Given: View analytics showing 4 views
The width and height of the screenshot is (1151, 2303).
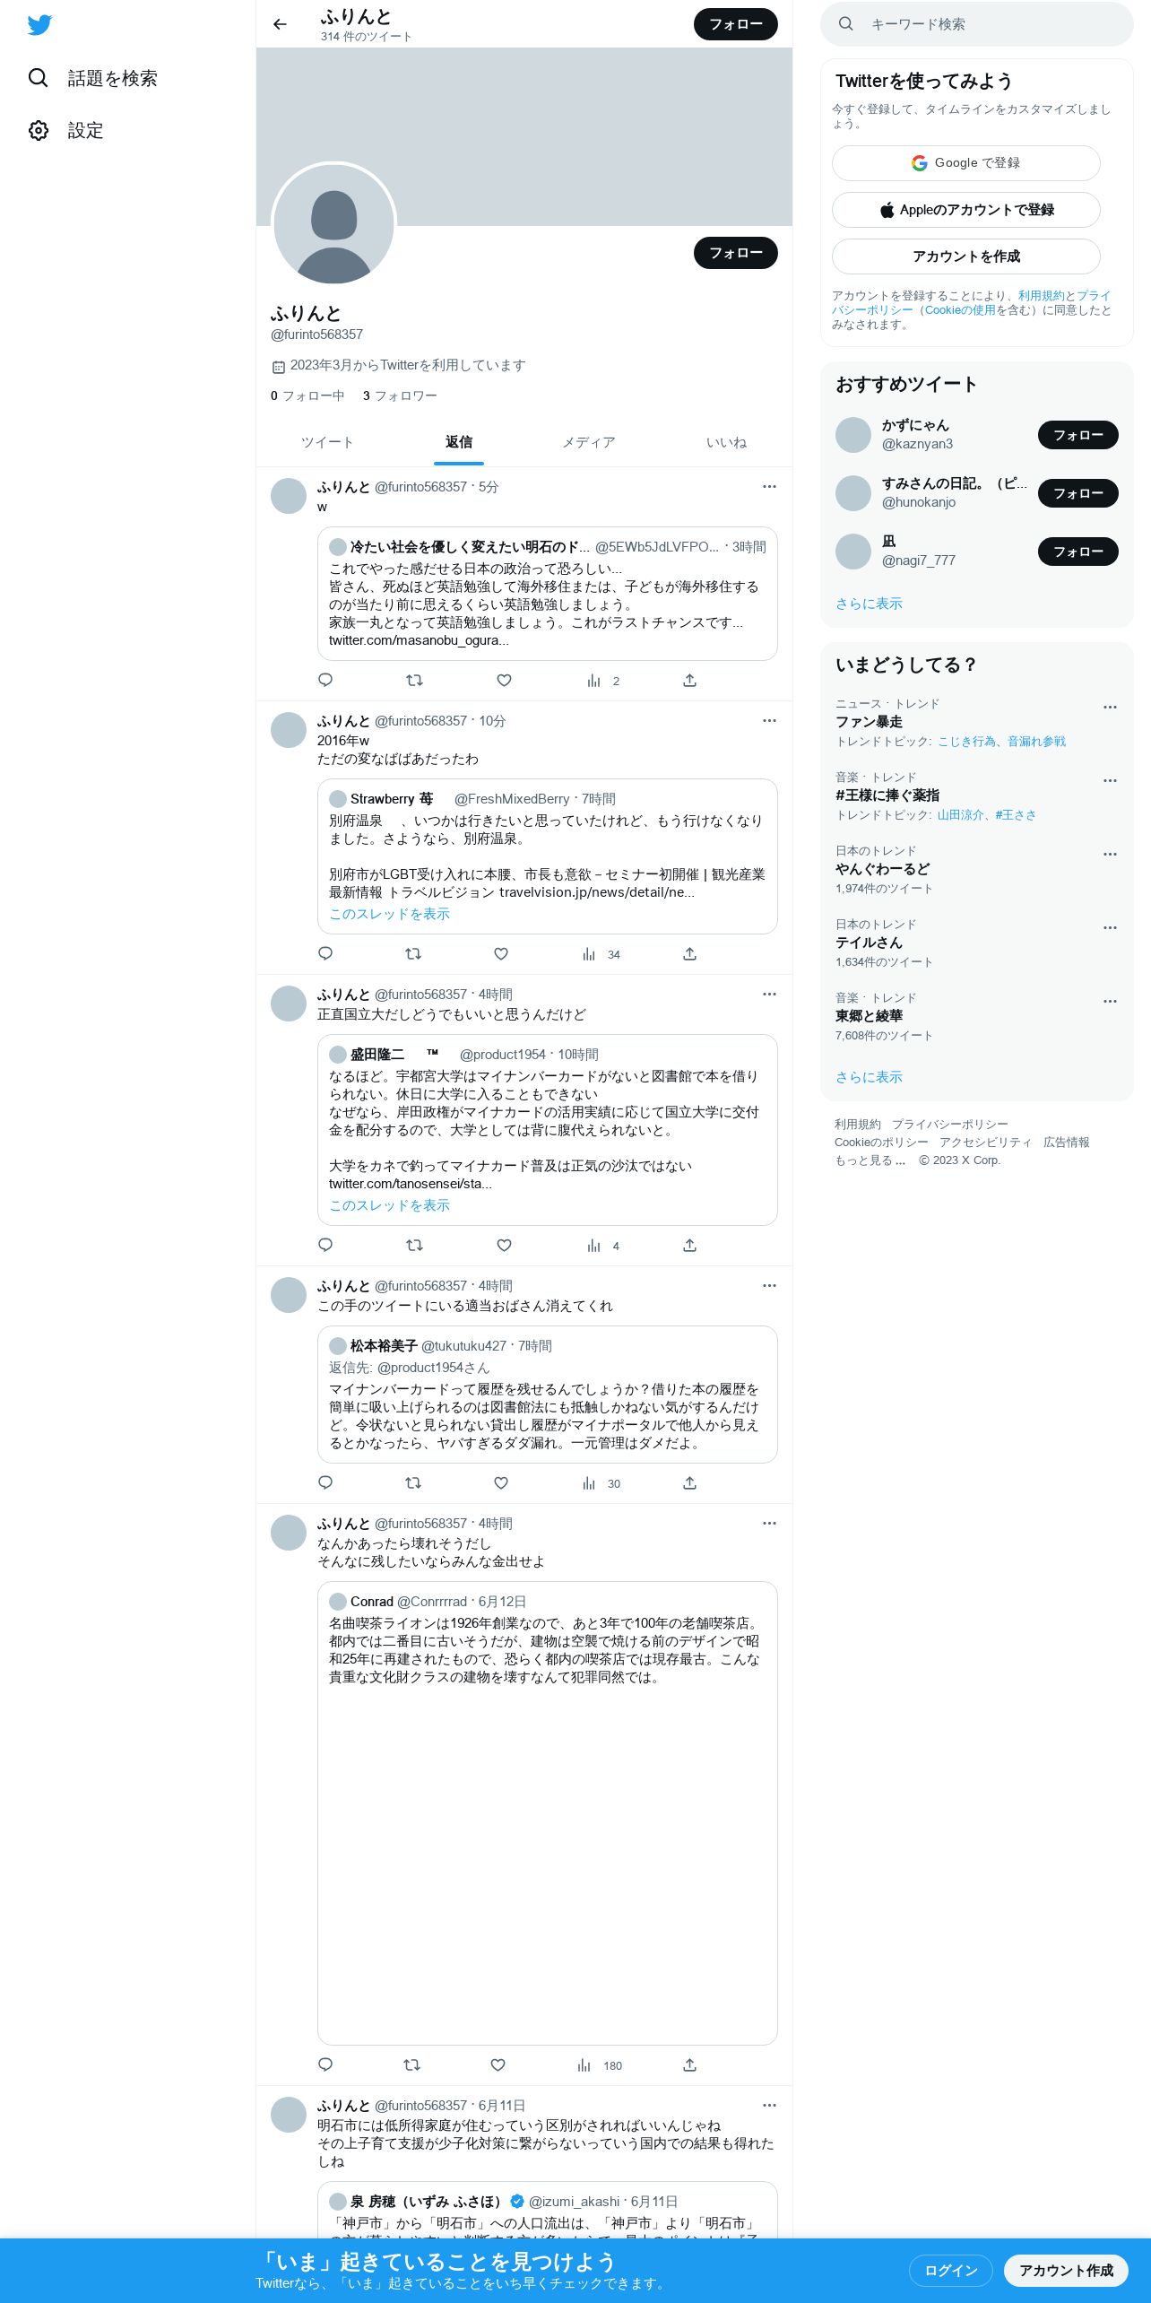Looking at the screenshot, I should (x=602, y=1246).
